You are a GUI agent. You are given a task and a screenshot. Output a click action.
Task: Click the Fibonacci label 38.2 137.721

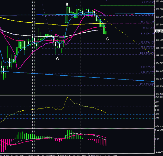point(147,22)
